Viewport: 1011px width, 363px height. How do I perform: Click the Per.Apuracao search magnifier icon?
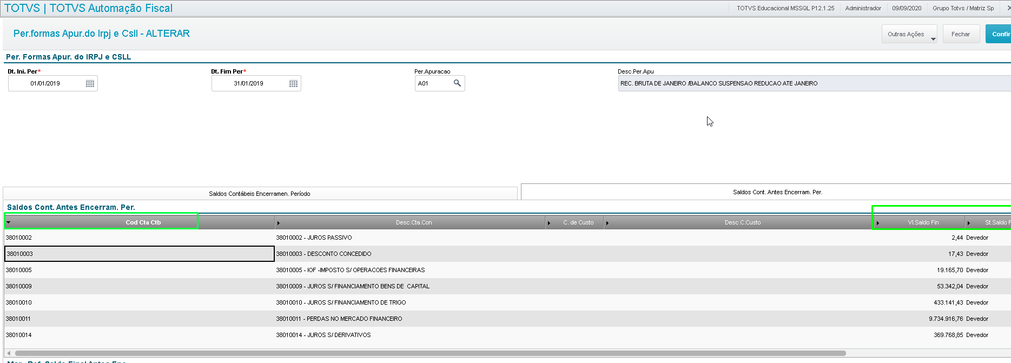[x=457, y=83]
